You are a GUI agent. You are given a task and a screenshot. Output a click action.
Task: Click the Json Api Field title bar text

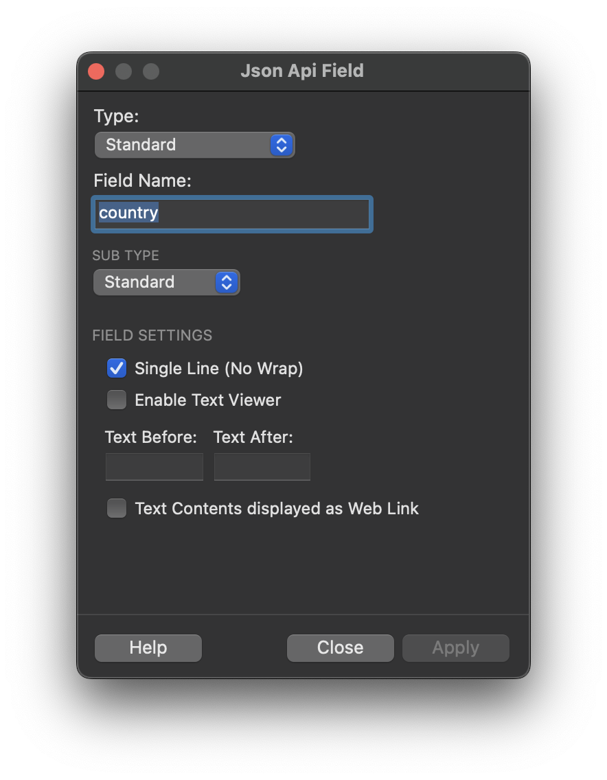click(x=302, y=71)
